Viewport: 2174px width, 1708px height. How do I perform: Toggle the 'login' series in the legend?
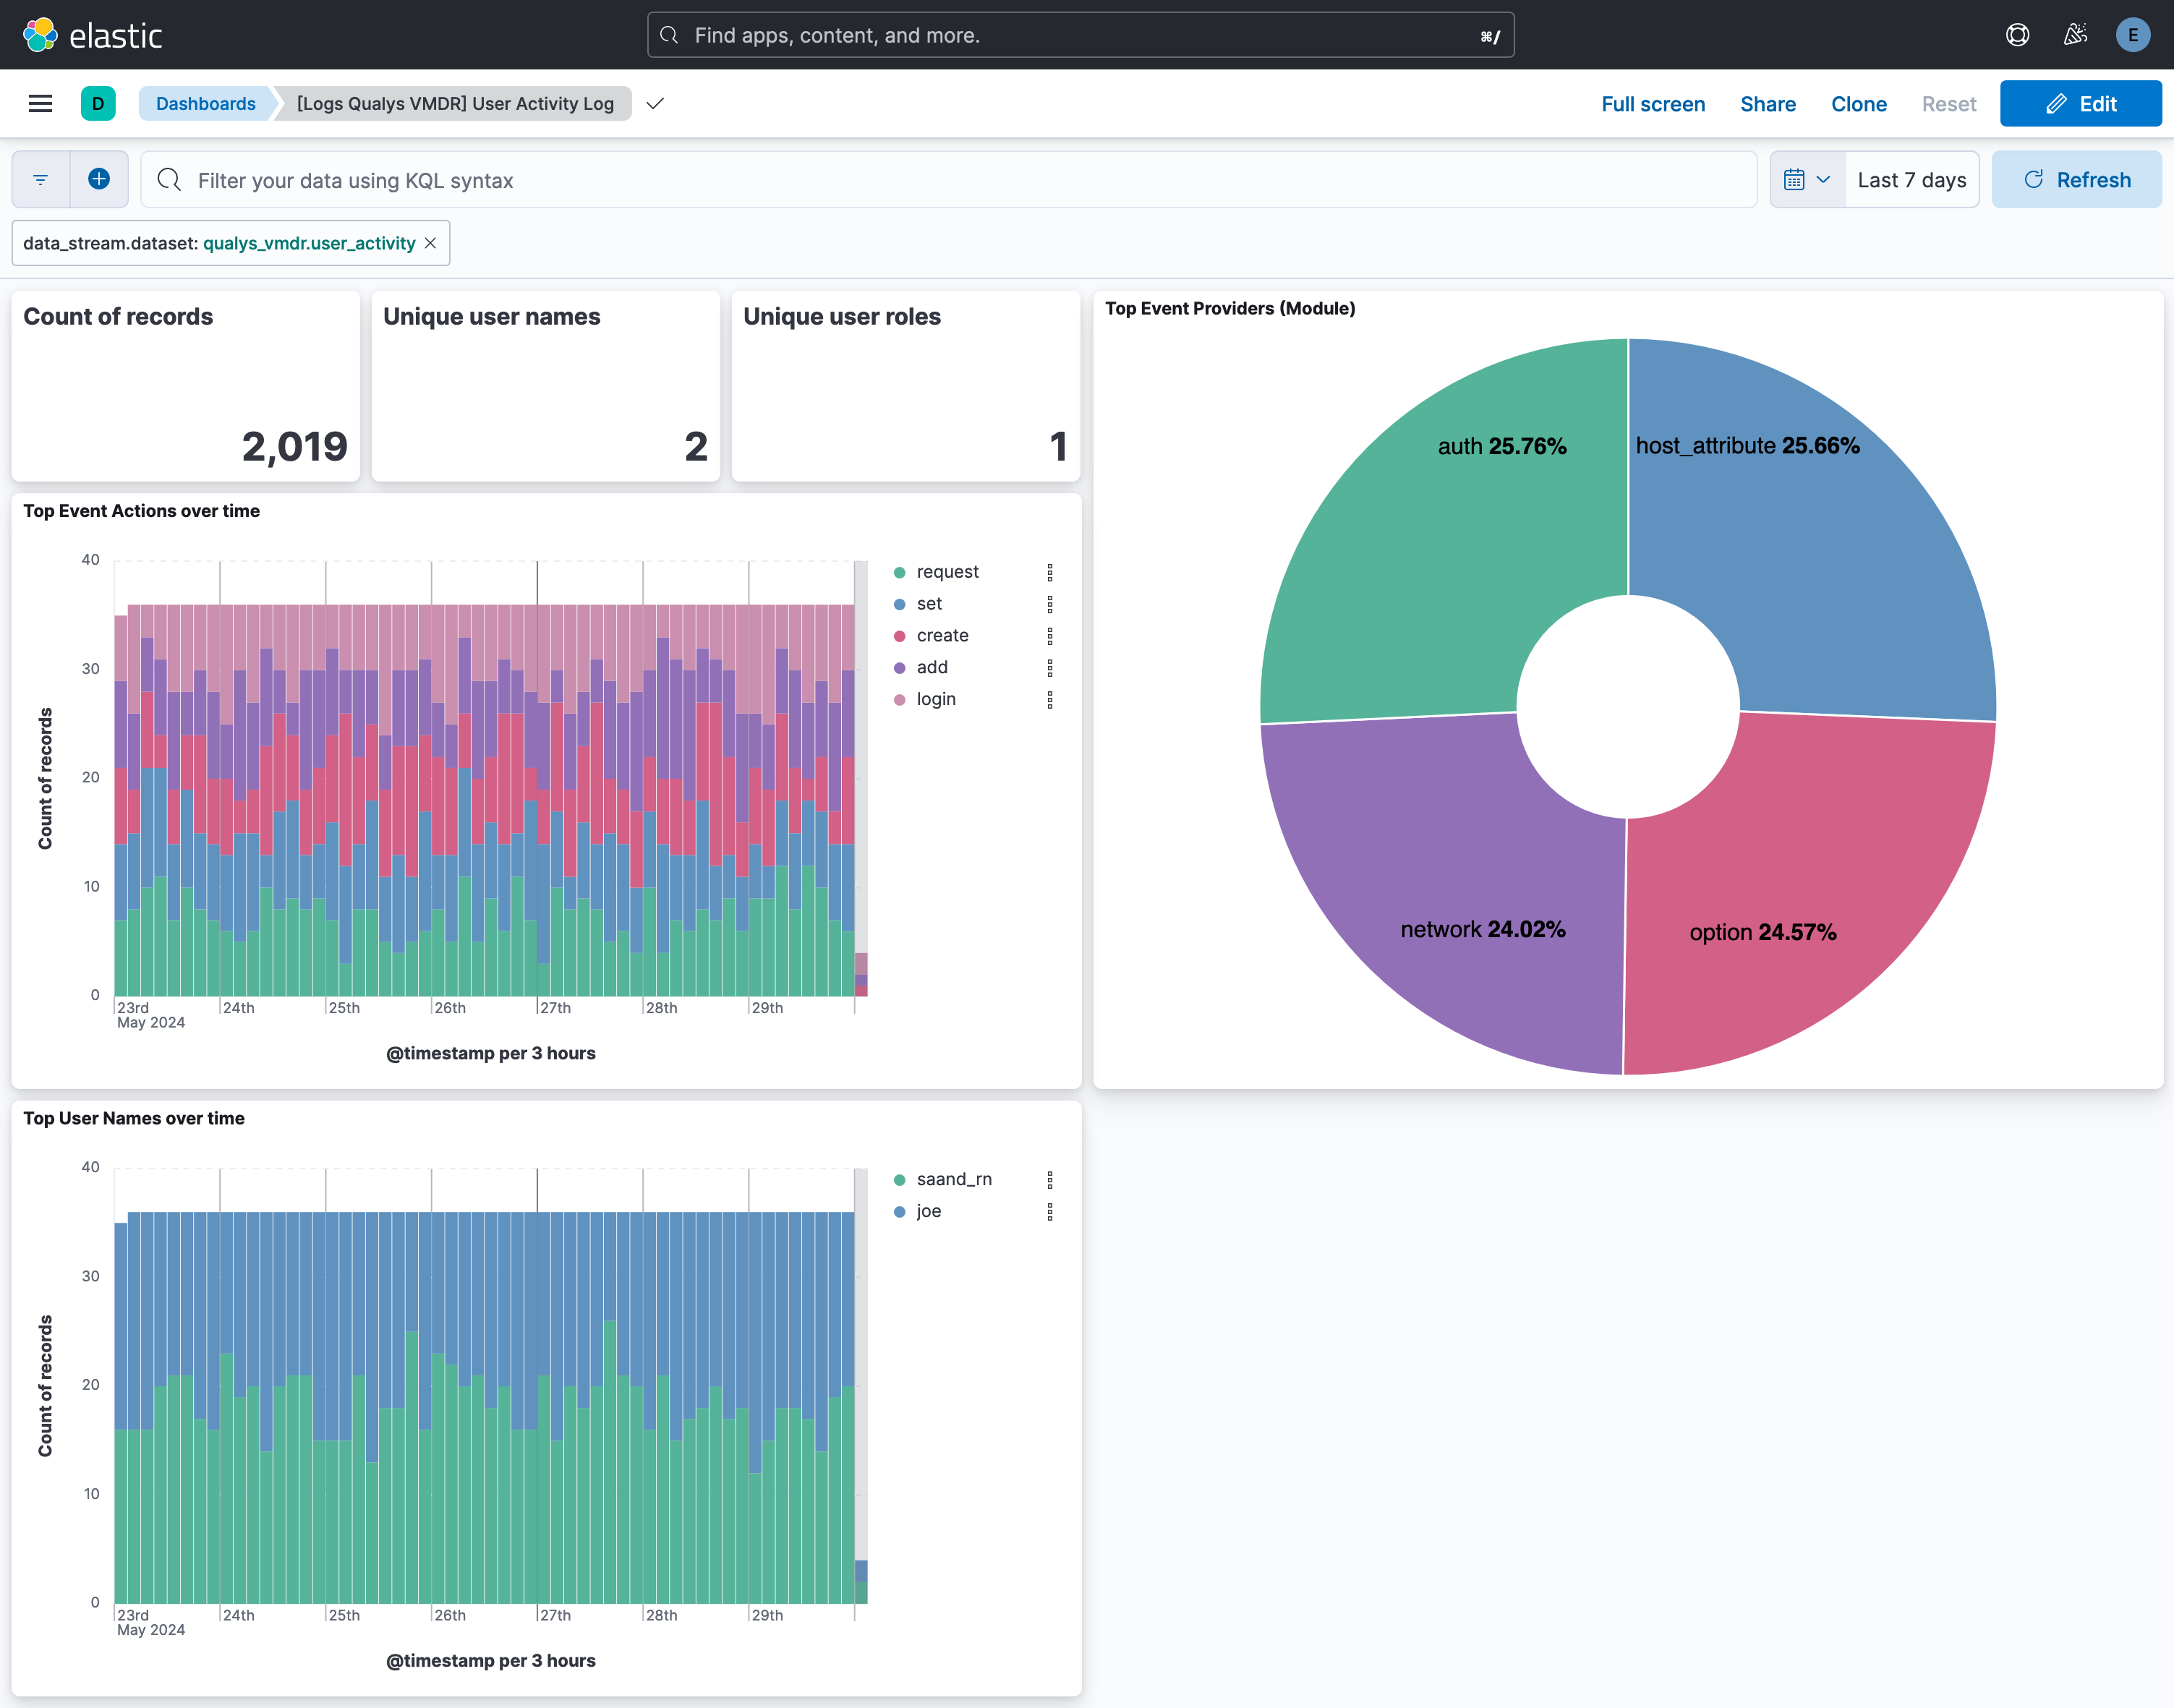coord(935,699)
